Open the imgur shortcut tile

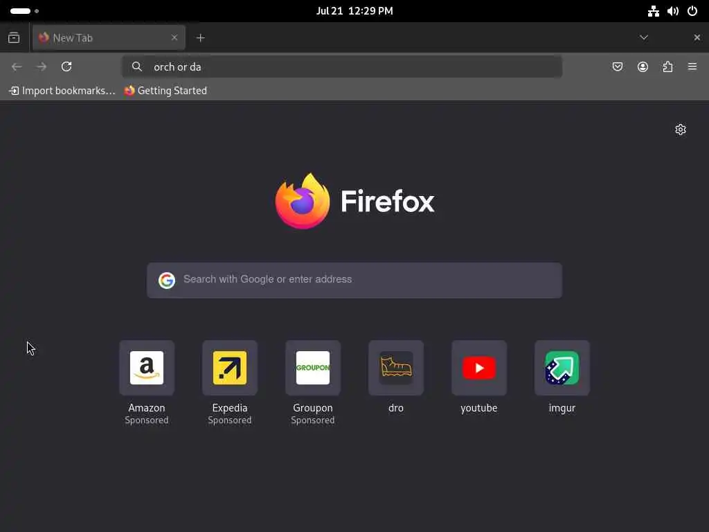coord(562,368)
